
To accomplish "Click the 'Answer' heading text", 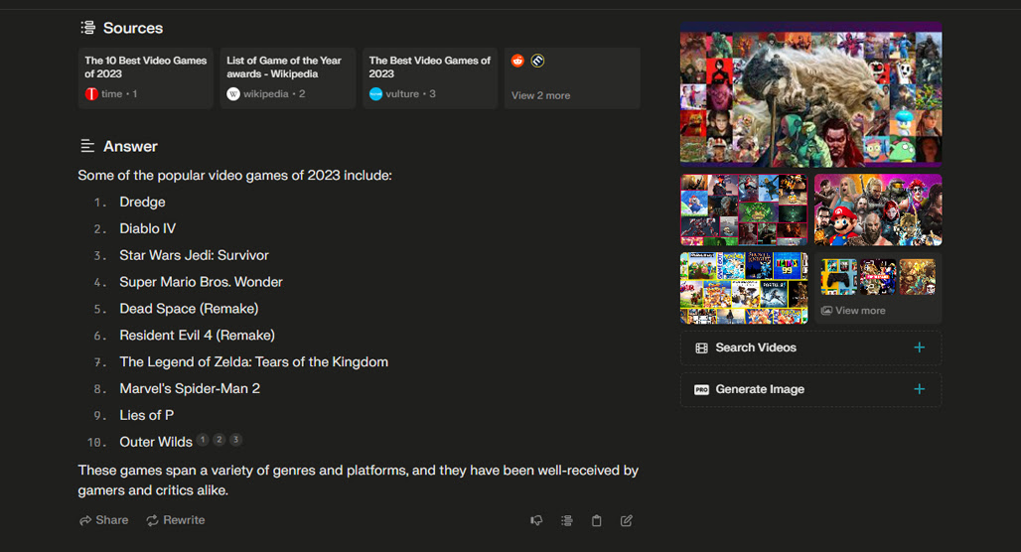I will pos(130,147).
